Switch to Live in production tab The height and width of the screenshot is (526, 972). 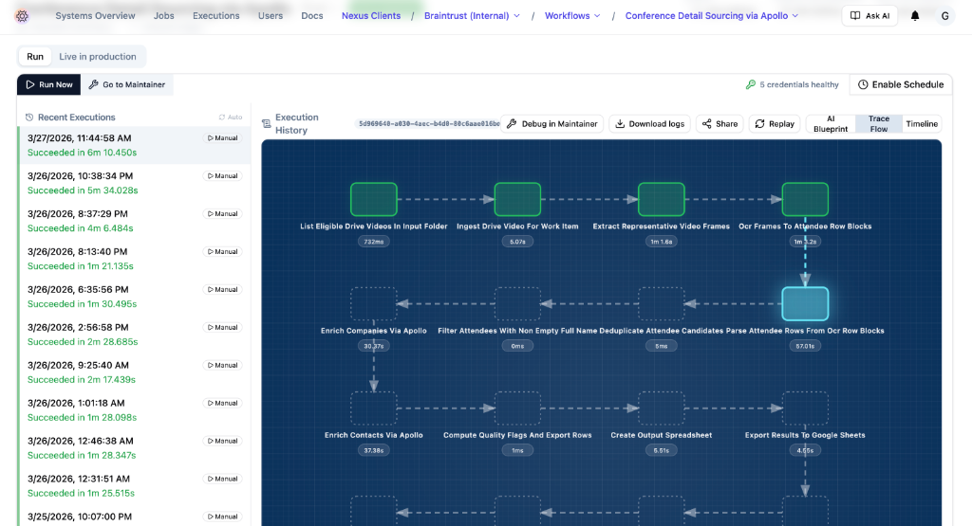(98, 56)
